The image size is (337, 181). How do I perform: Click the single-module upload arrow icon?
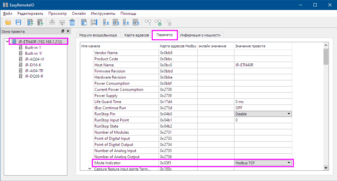(106, 22)
